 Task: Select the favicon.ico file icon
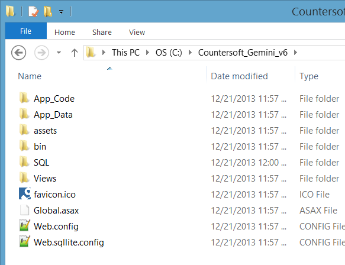tap(25, 194)
